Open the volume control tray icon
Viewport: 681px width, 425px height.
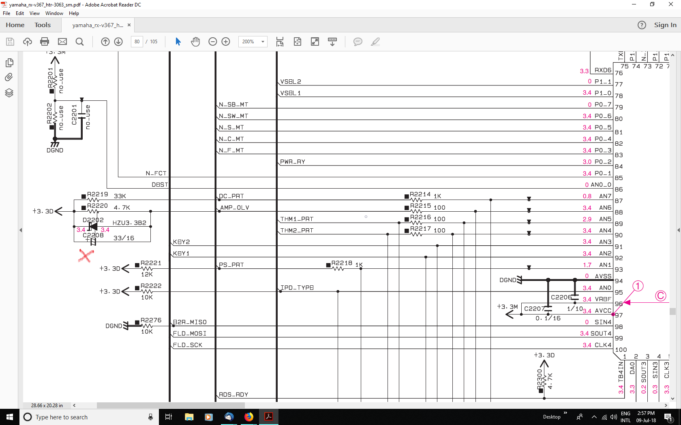[614, 417]
